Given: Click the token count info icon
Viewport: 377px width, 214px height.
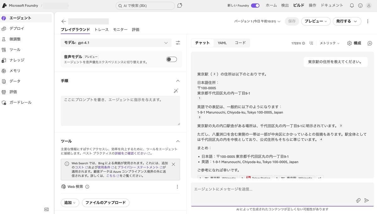Looking at the screenshot, I should pos(303,43).
